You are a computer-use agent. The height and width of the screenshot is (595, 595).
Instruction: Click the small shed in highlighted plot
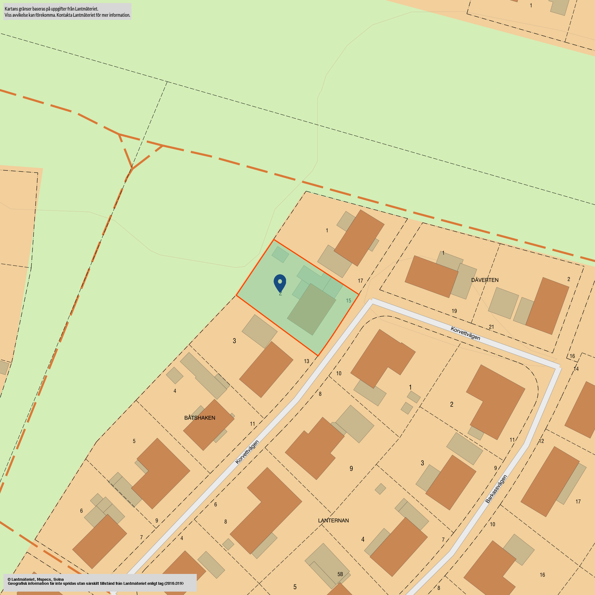click(x=280, y=254)
